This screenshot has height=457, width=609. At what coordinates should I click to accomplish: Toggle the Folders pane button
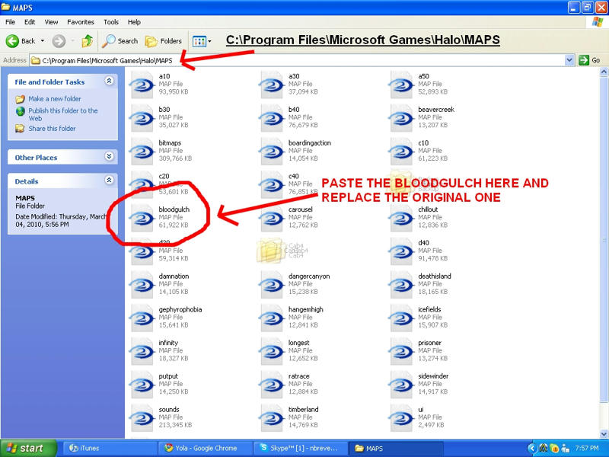(x=163, y=41)
